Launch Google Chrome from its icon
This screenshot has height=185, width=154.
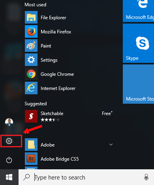(31, 74)
